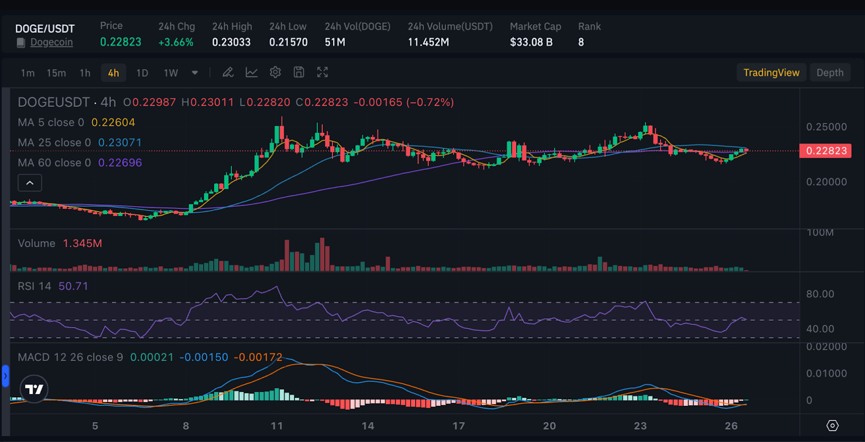Image resolution: width=865 pixels, height=442 pixels.
Task: Open the Dogecoin link
Action: (51, 42)
